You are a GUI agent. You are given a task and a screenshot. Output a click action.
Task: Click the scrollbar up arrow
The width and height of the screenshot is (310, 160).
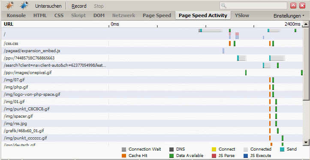point(306,24)
